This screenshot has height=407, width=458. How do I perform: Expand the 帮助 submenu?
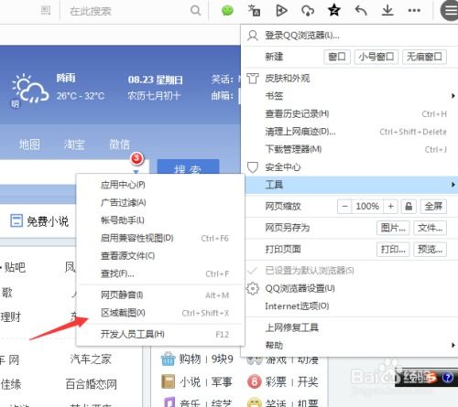pos(351,346)
